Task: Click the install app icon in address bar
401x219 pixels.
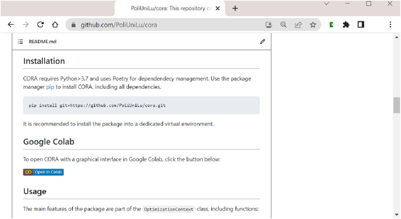Action: 268,25
